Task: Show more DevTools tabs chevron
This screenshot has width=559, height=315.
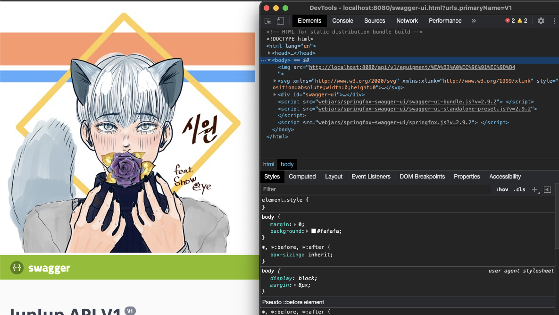Action: (x=474, y=21)
